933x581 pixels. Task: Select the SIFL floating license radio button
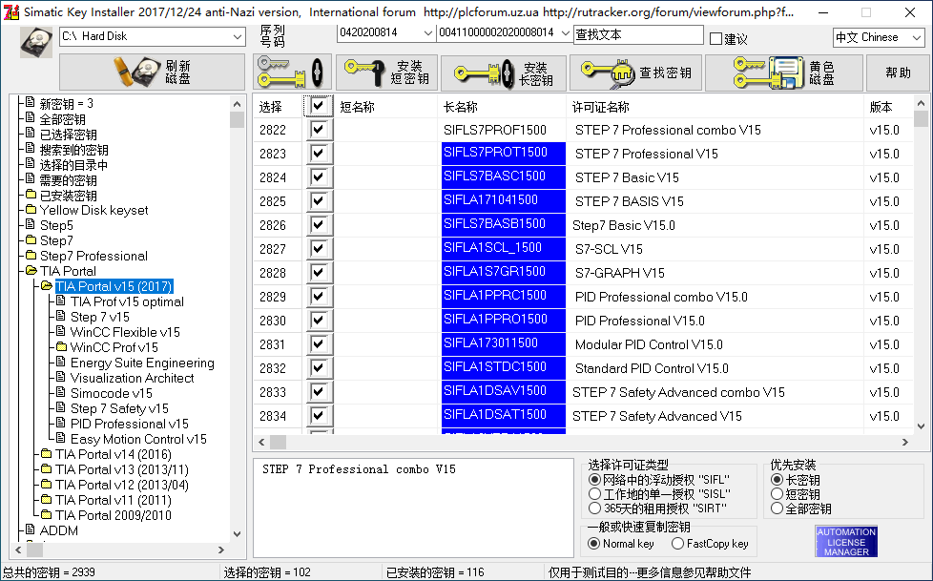point(593,479)
